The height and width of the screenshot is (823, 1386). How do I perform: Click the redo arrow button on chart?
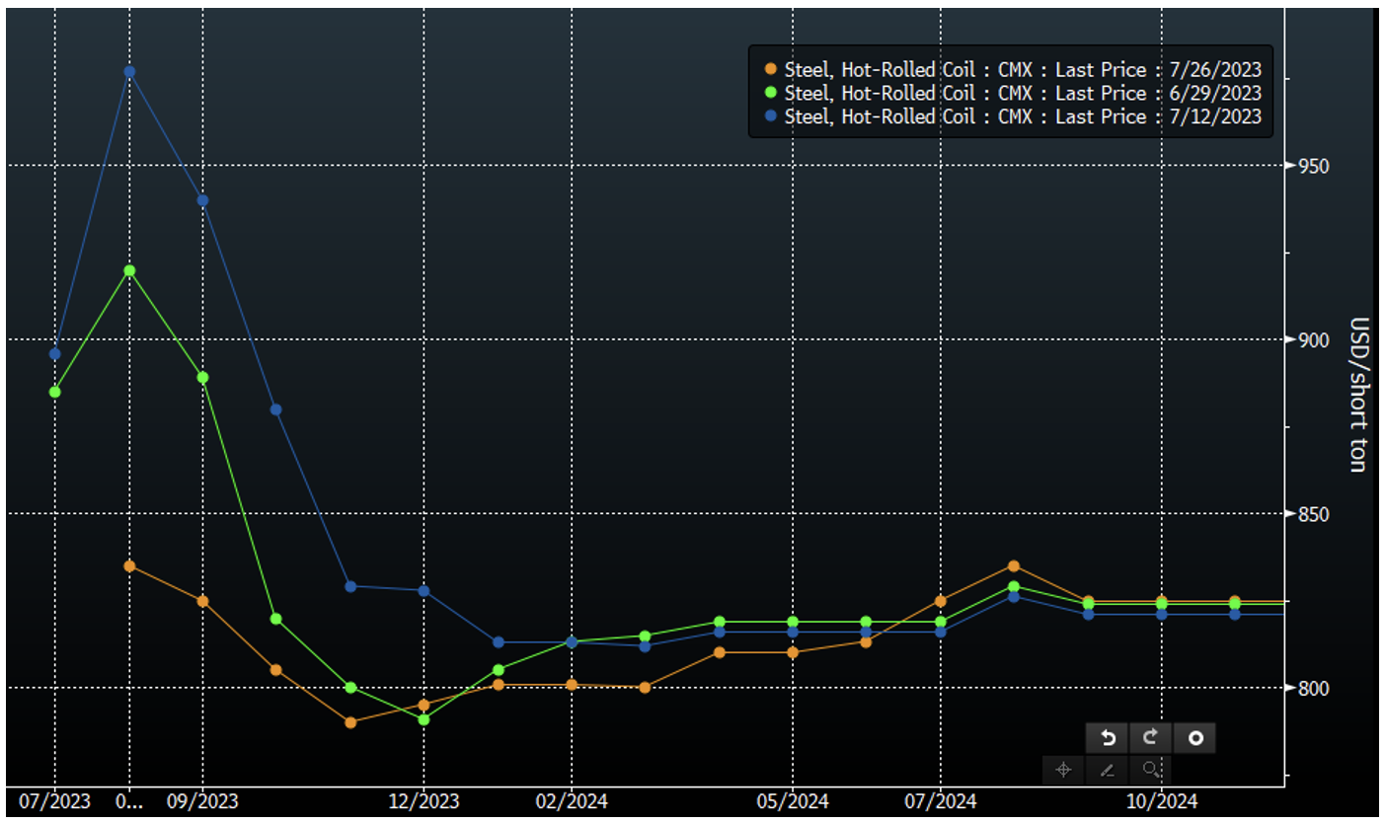(x=1151, y=738)
